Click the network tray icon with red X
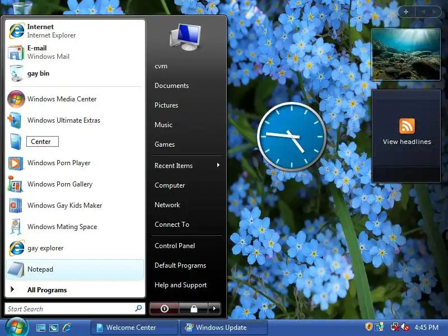448x336 pixels. pyautogui.click(x=395, y=327)
